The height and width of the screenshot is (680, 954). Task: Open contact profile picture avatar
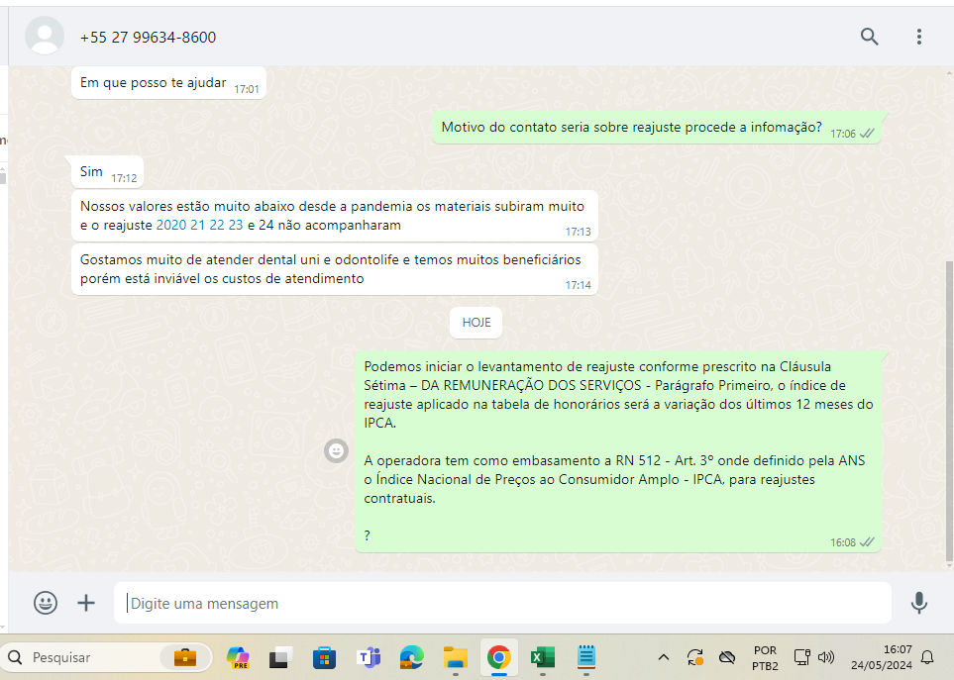pyautogui.click(x=44, y=37)
